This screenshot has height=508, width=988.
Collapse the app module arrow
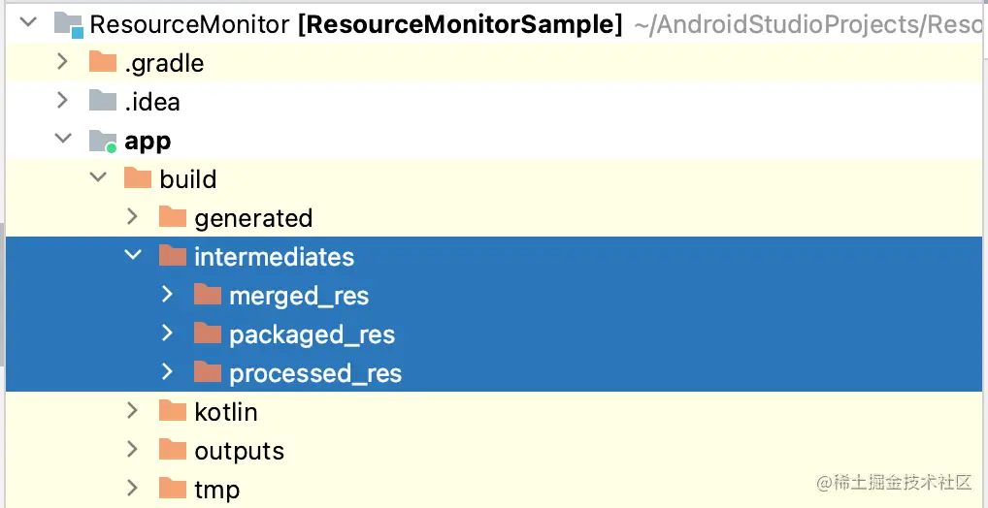click(62, 141)
